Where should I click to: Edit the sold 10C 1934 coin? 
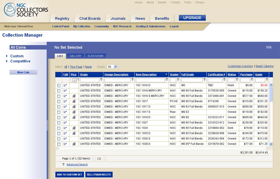click(65, 128)
